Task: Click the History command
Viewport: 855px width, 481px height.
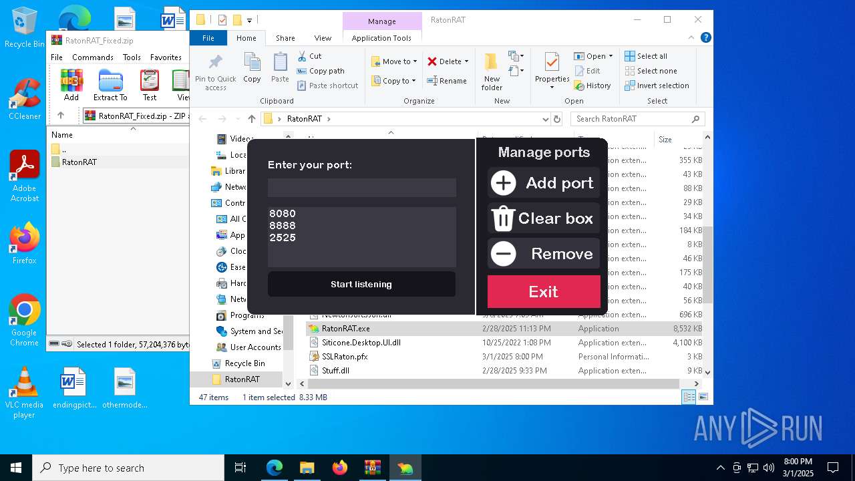Action: (592, 86)
